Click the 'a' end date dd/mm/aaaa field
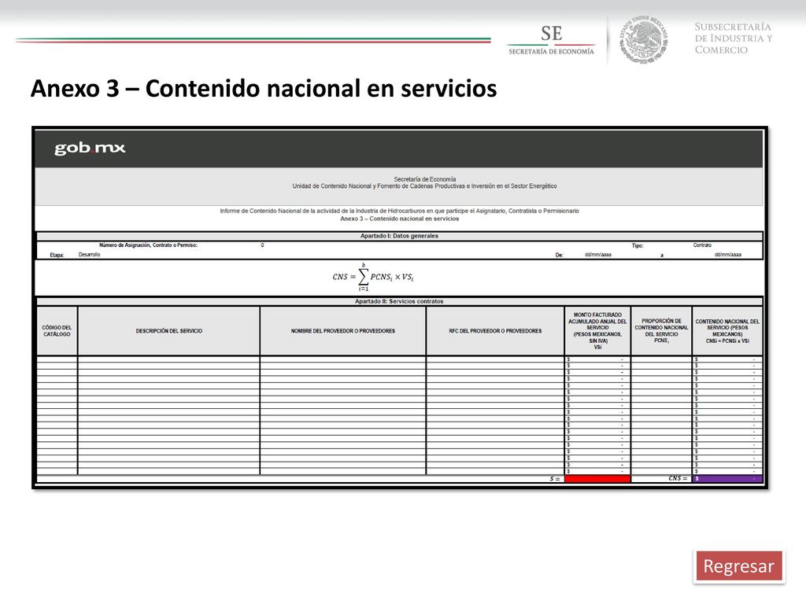Image resolution: width=806 pixels, height=604 pixels. click(x=728, y=255)
